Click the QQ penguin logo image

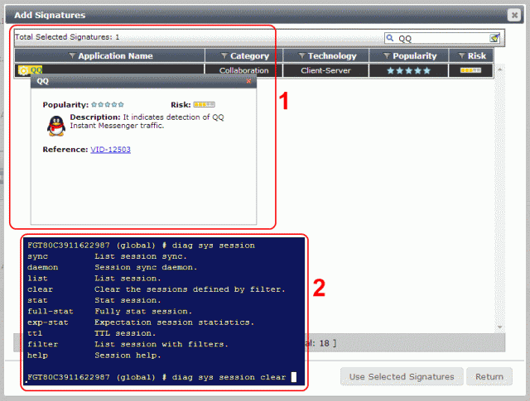pos(56,126)
